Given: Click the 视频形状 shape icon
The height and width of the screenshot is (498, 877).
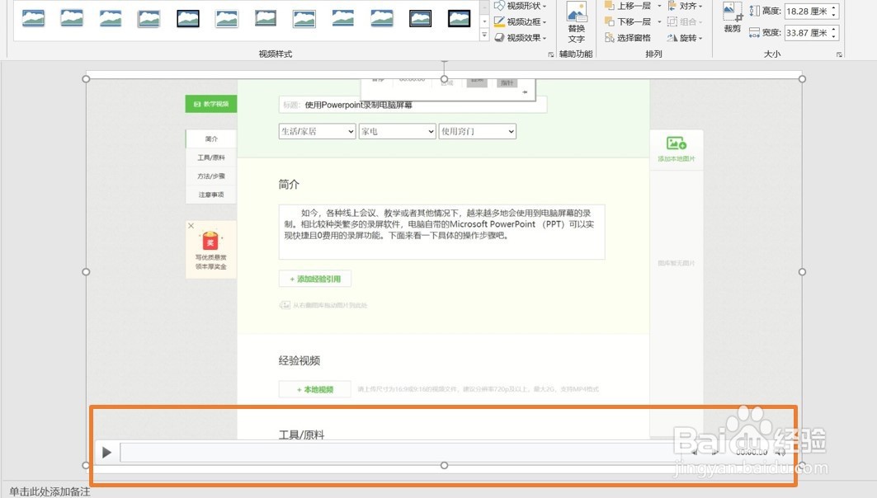Looking at the screenshot, I should pos(499,6).
